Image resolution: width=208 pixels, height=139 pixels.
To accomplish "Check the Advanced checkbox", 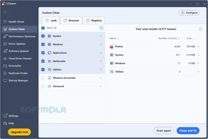I will (x=43, y=86).
